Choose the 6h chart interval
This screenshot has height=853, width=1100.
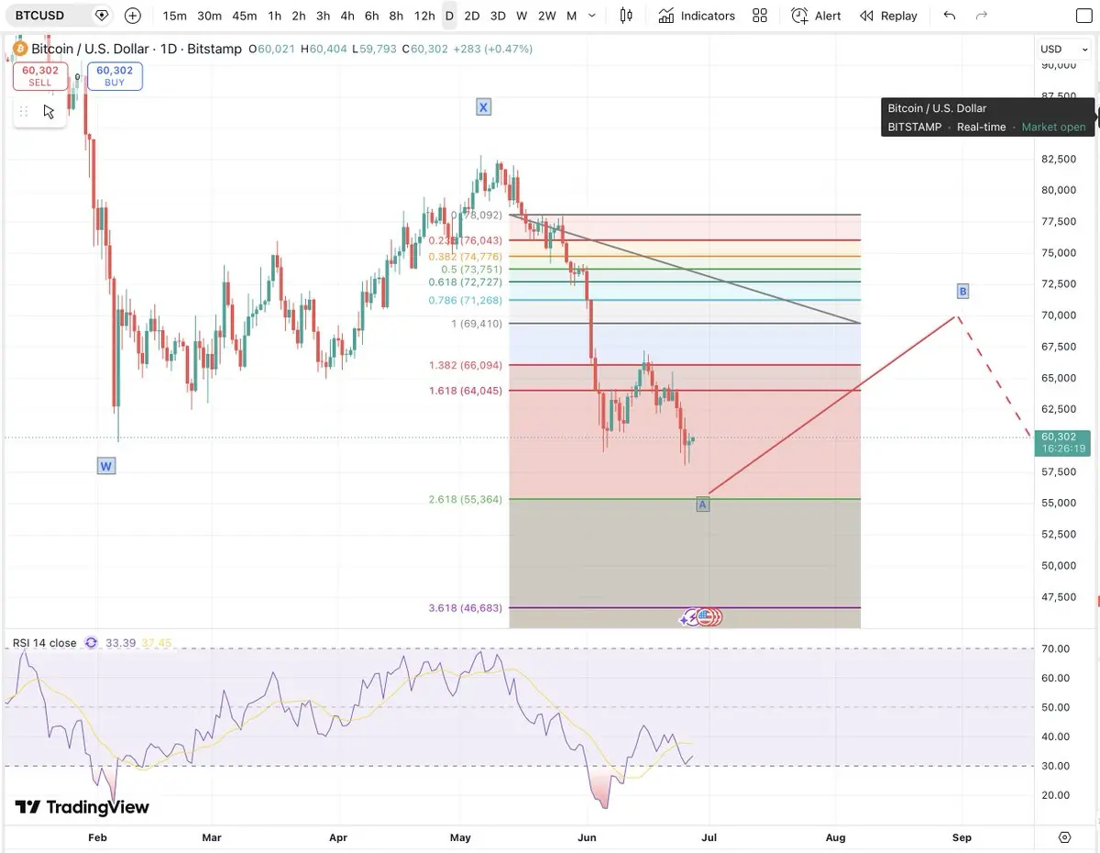pyautogui.click(x=371, y=16)
